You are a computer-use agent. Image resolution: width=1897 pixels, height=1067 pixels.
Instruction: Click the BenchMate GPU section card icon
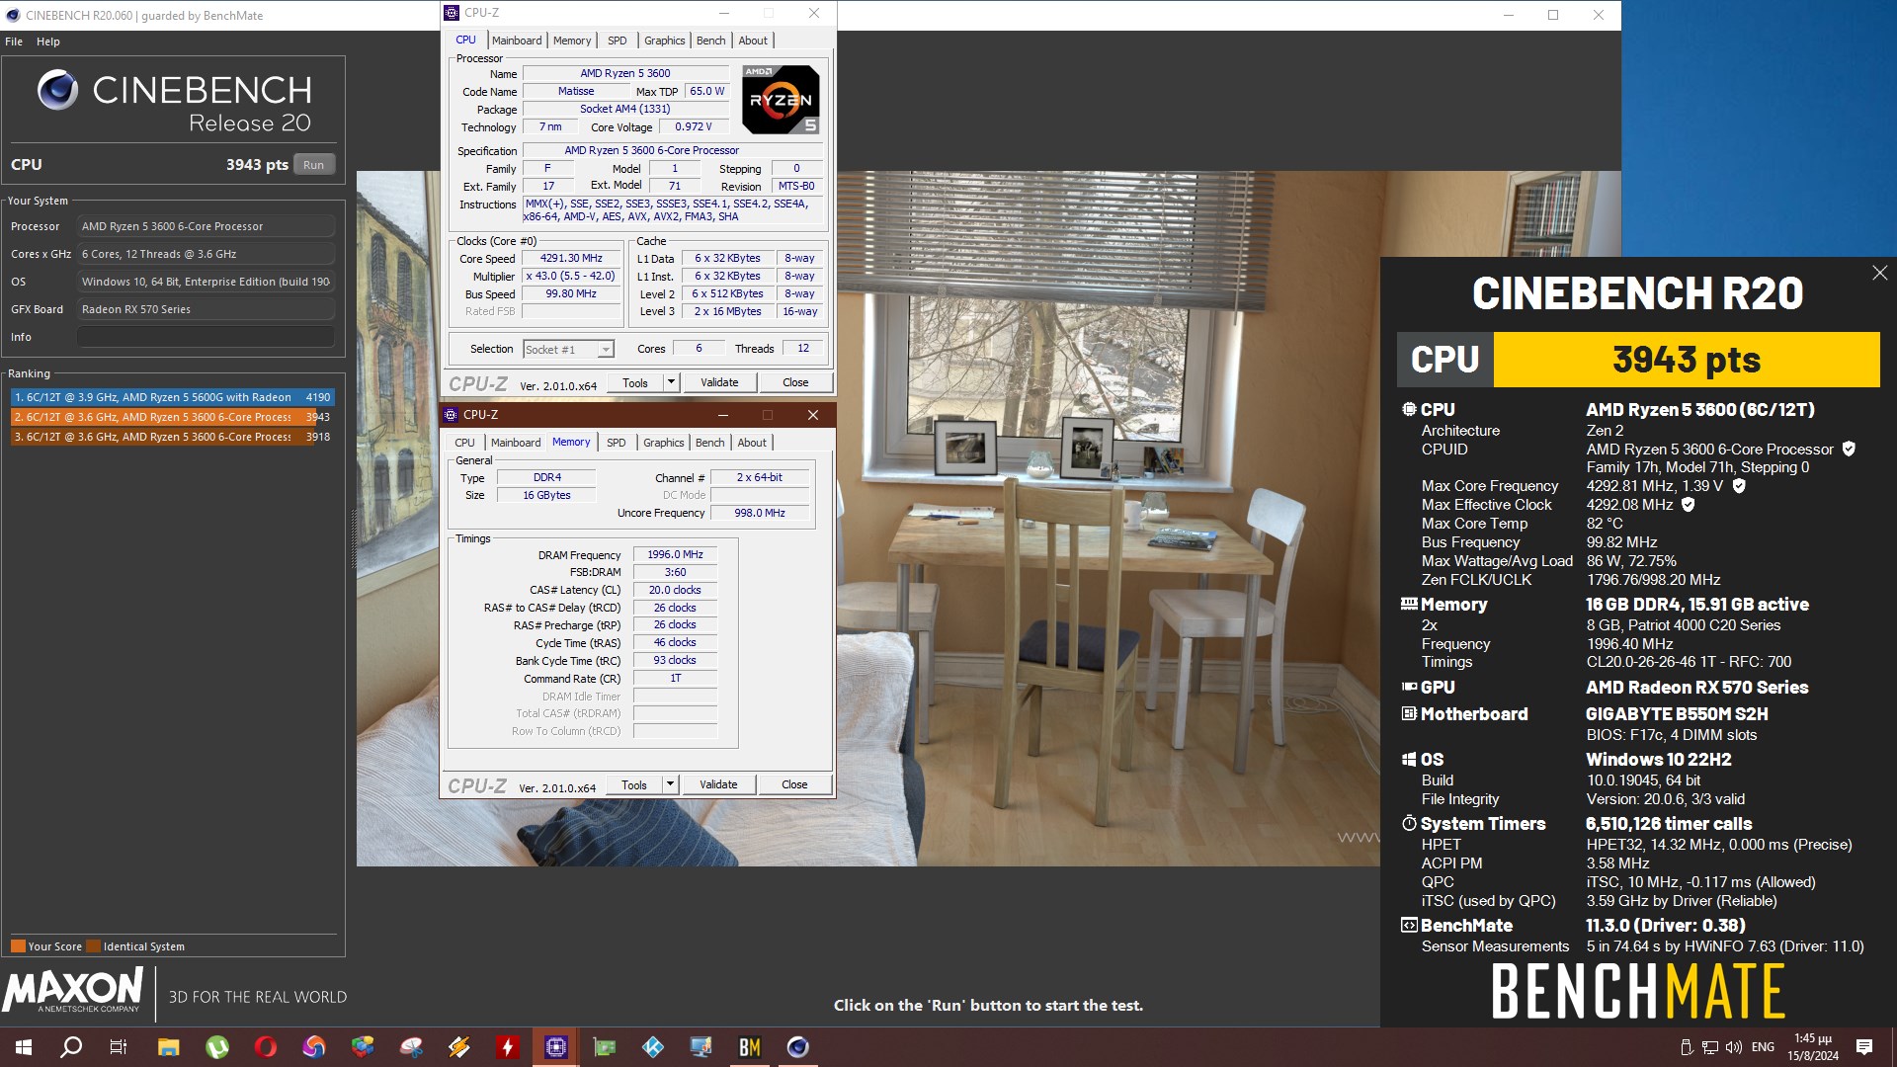(1409, 687)
